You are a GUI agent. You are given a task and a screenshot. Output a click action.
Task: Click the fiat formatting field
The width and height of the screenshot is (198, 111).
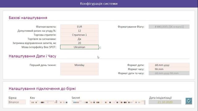point(169,27)
